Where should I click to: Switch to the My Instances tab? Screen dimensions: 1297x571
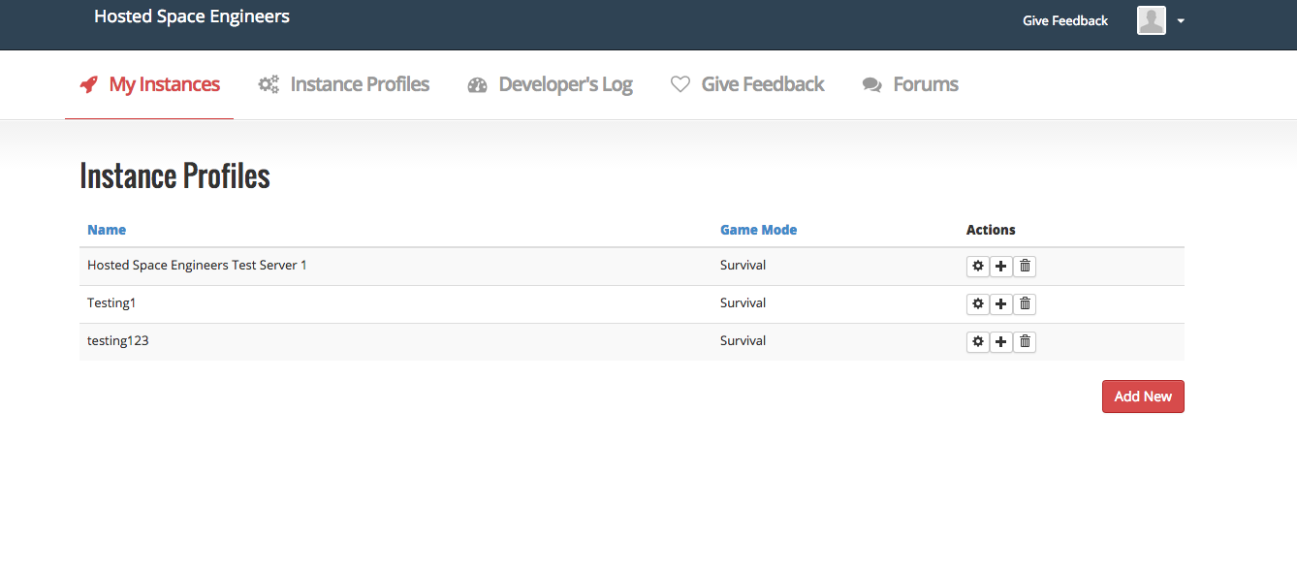pyautogui.click(x=150, y=84)
